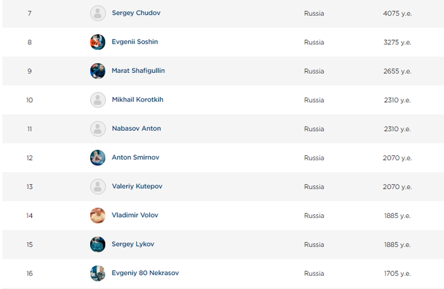
Task: Click Marat Shafigullin's avatar picture
Action: click(x=98, y=71)
